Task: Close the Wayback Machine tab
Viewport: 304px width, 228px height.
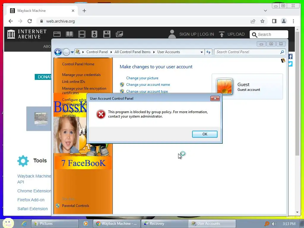Action: coord(73,11)
